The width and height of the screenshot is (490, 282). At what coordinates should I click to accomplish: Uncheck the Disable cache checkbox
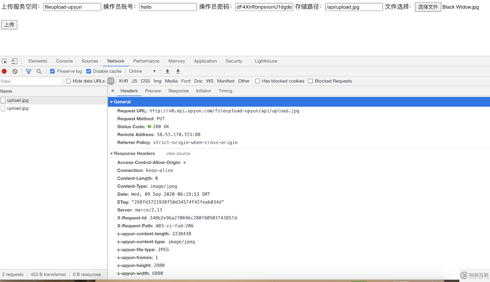tap(89, 71)
